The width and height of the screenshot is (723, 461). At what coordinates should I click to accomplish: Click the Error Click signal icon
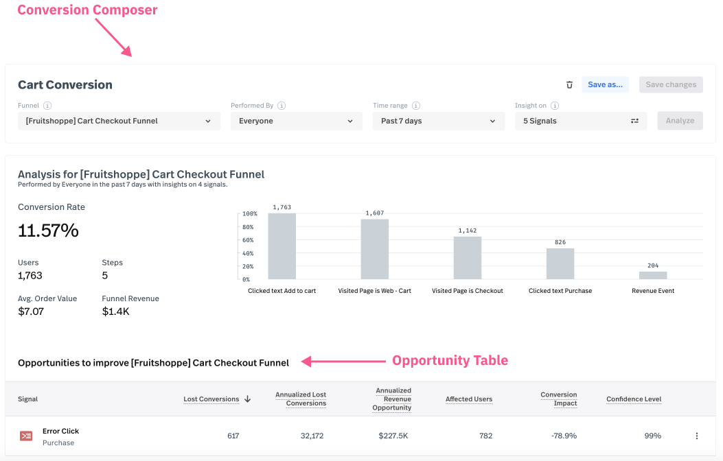[26, 436]
